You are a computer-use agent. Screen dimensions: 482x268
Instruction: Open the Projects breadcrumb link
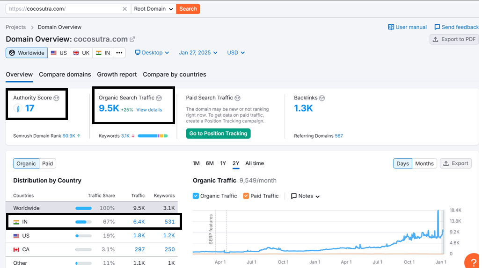[16, 27]
